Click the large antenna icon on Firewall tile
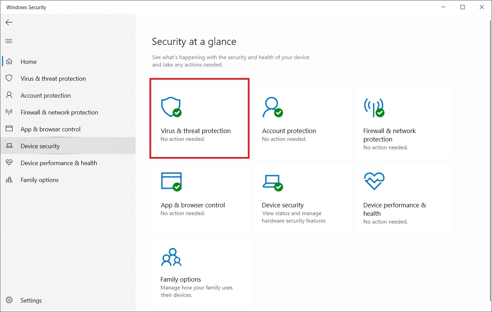 tap(374, 107)
